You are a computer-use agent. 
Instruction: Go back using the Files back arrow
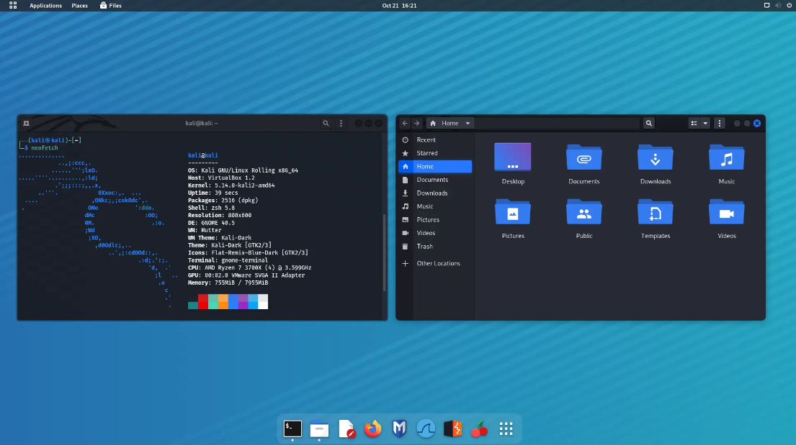[405, 124]
